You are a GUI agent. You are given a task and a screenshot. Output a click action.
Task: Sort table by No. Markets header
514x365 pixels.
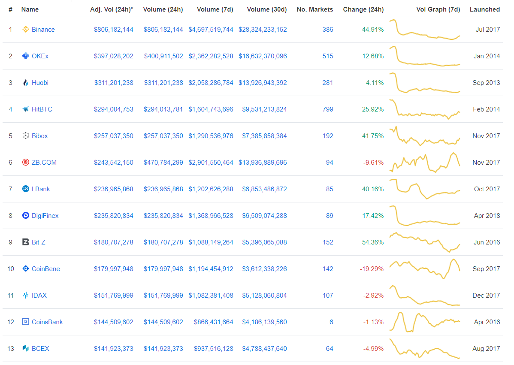pyautogui.click(x=314, y=9)
